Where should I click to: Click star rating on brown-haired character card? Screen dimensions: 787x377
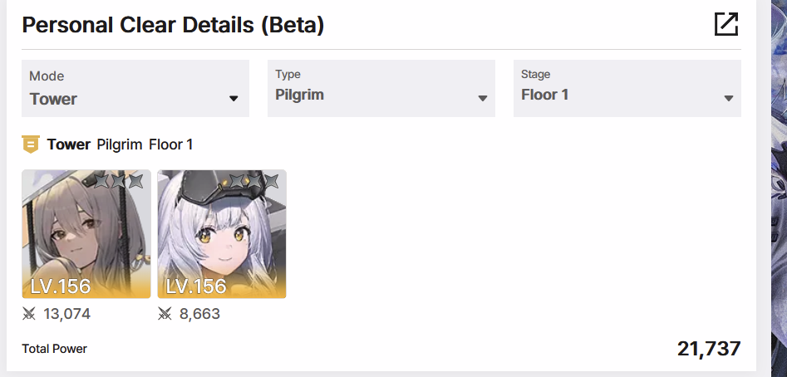coord(119,180)
